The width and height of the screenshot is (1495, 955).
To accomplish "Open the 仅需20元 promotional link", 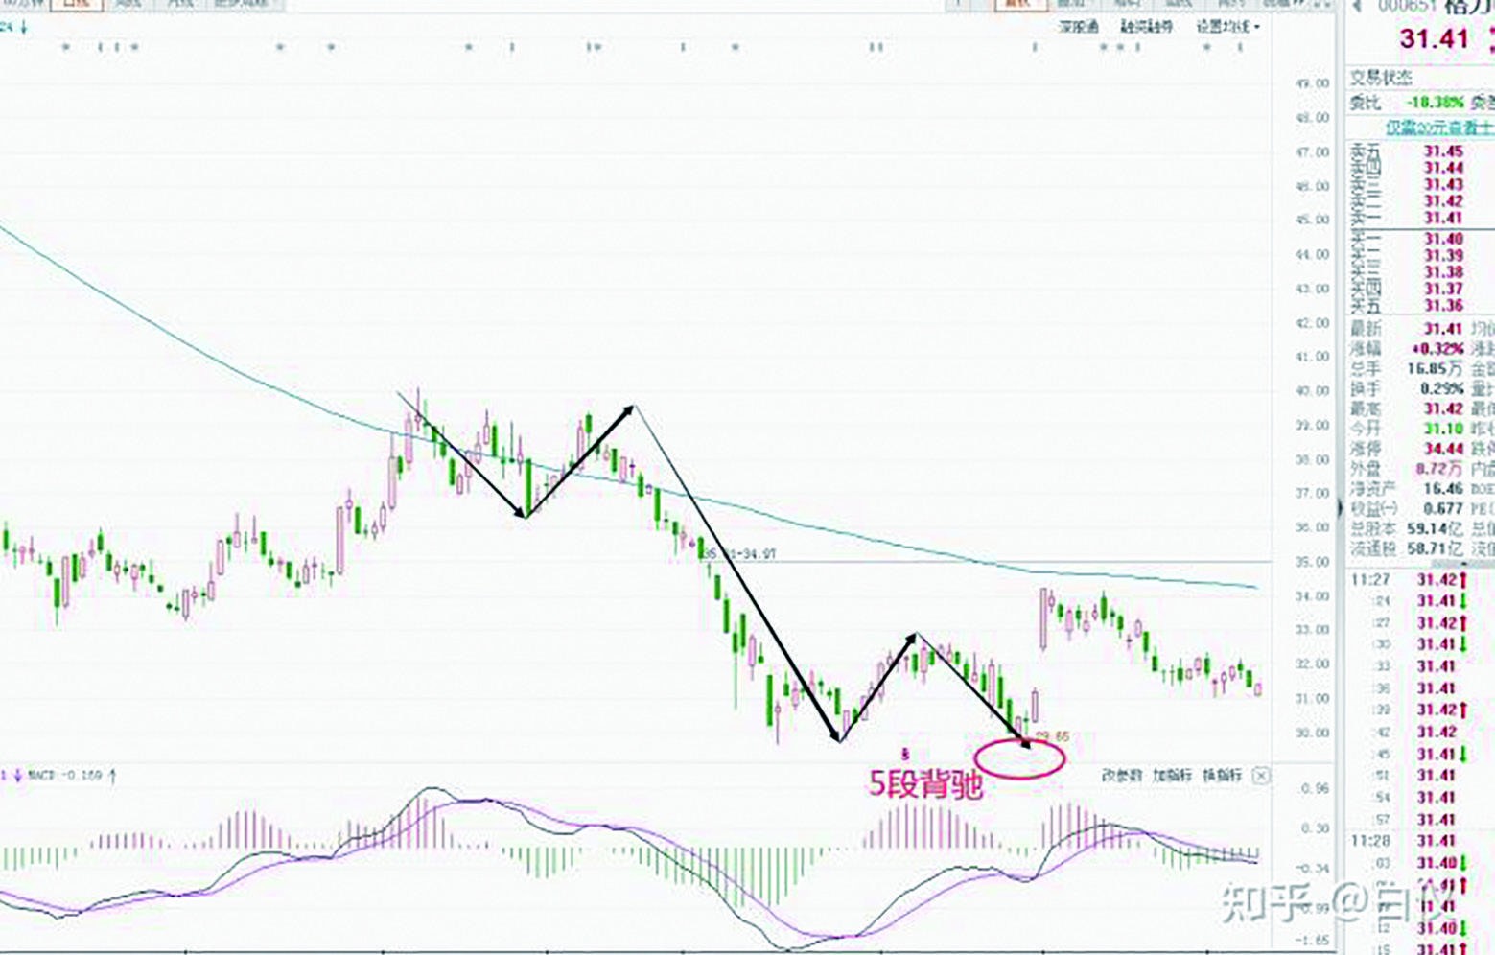I will (x=1438, y=127).
